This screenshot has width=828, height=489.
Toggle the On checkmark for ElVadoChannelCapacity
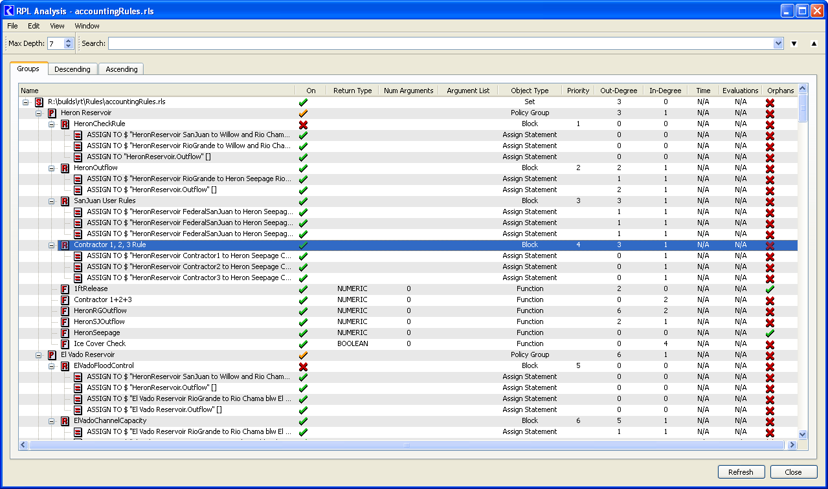pos(303,421)
